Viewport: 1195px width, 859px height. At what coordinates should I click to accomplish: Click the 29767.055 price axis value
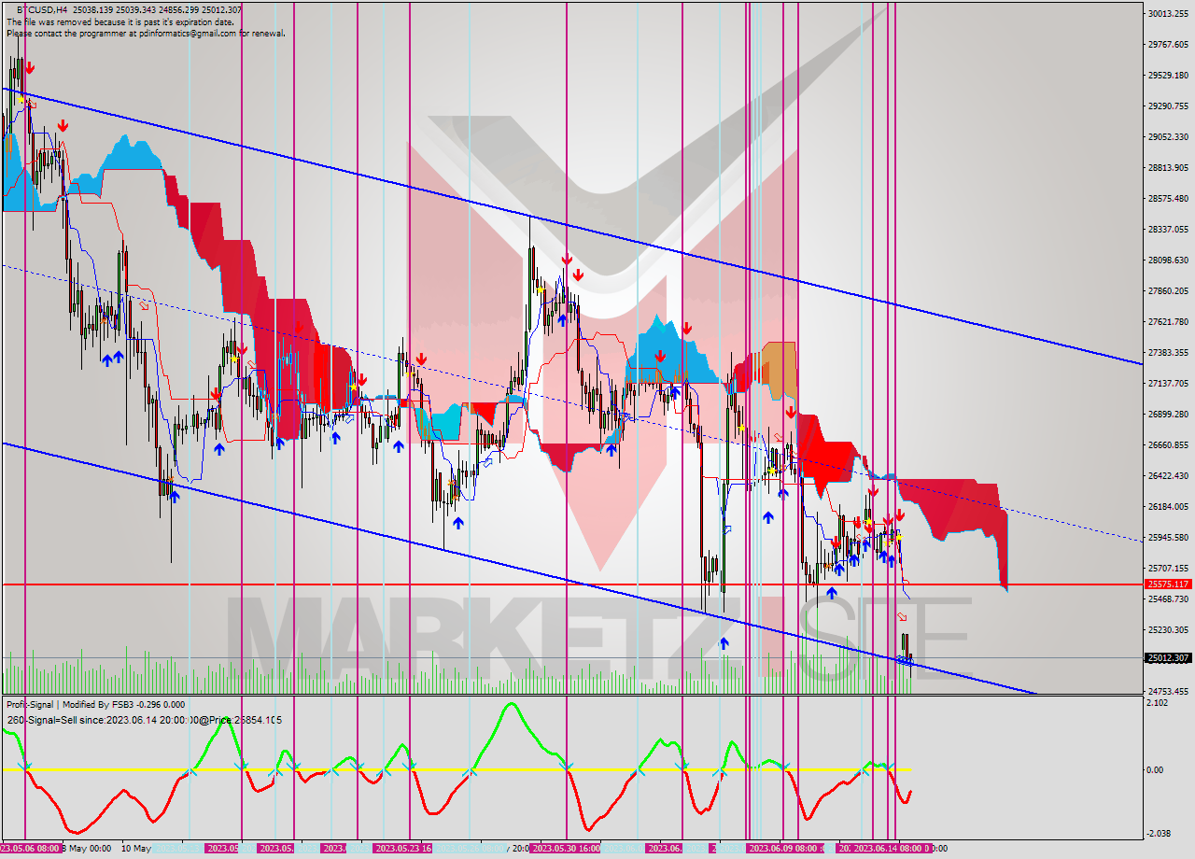(x=1168, y=44)
